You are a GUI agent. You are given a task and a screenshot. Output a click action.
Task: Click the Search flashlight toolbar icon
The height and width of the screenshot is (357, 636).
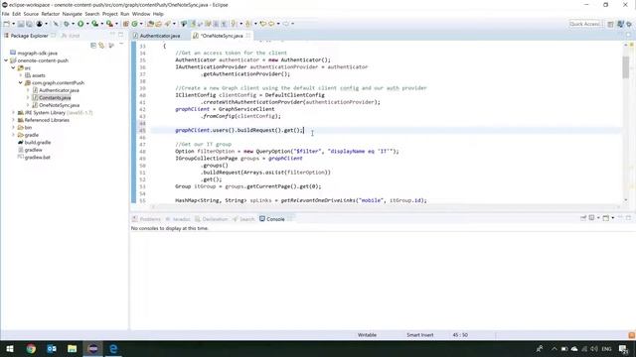click(167, 24)
